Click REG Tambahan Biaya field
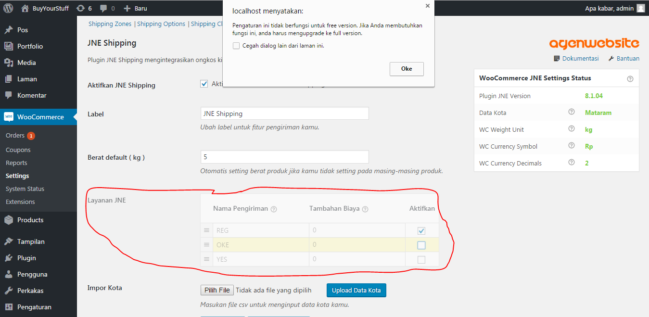 tap(356, 230)
